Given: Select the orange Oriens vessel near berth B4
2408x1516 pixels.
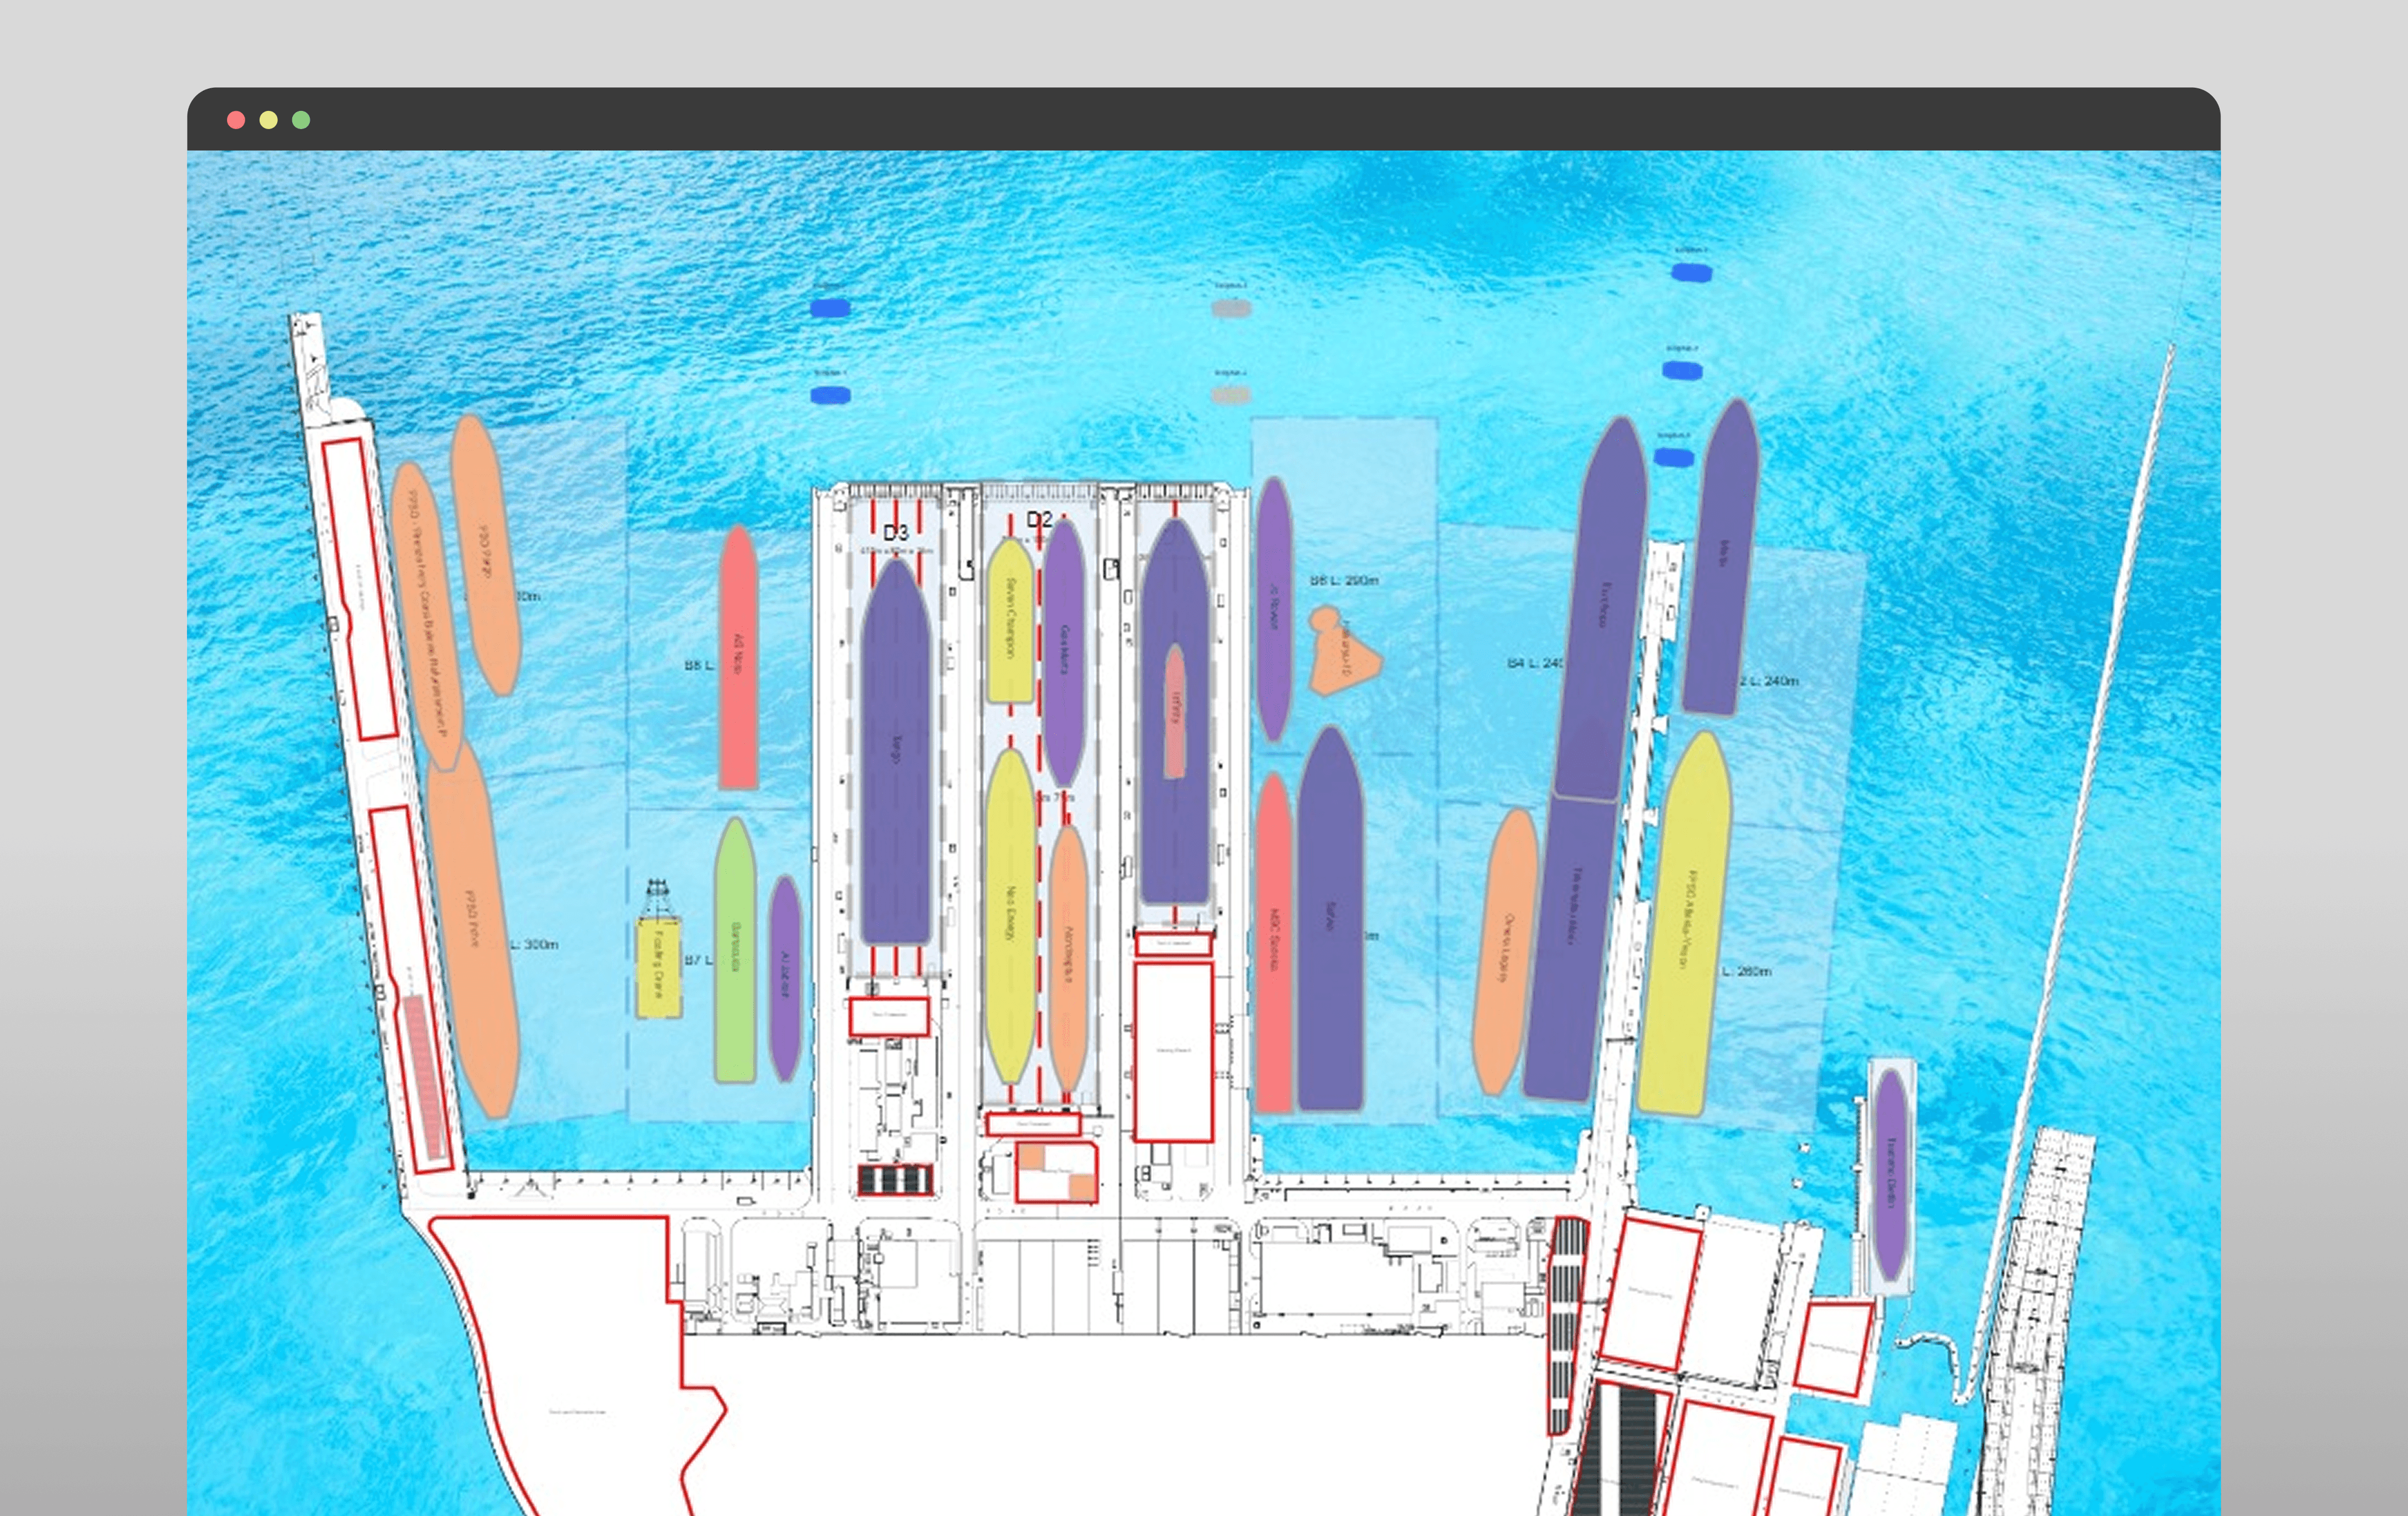Looking at the screenshot, I should (1505, 951).
